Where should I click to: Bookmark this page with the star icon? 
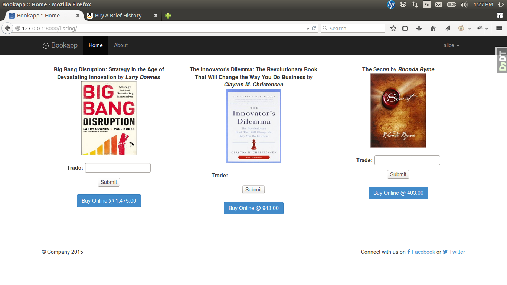point(393,28)
